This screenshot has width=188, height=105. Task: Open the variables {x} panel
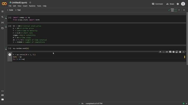pyautogui.click(x=2, y=22)
